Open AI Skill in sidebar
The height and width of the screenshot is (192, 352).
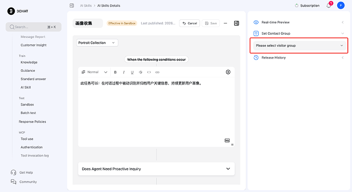[26, 88]
